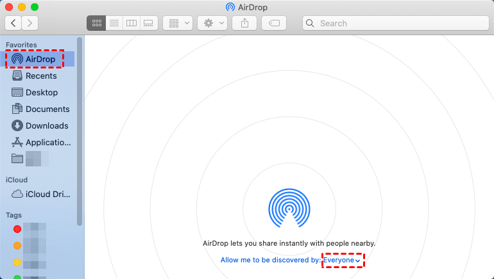494x279 pixels.
Task: Open the Action gear dropdown menu
Action: [x=213, y=23]
